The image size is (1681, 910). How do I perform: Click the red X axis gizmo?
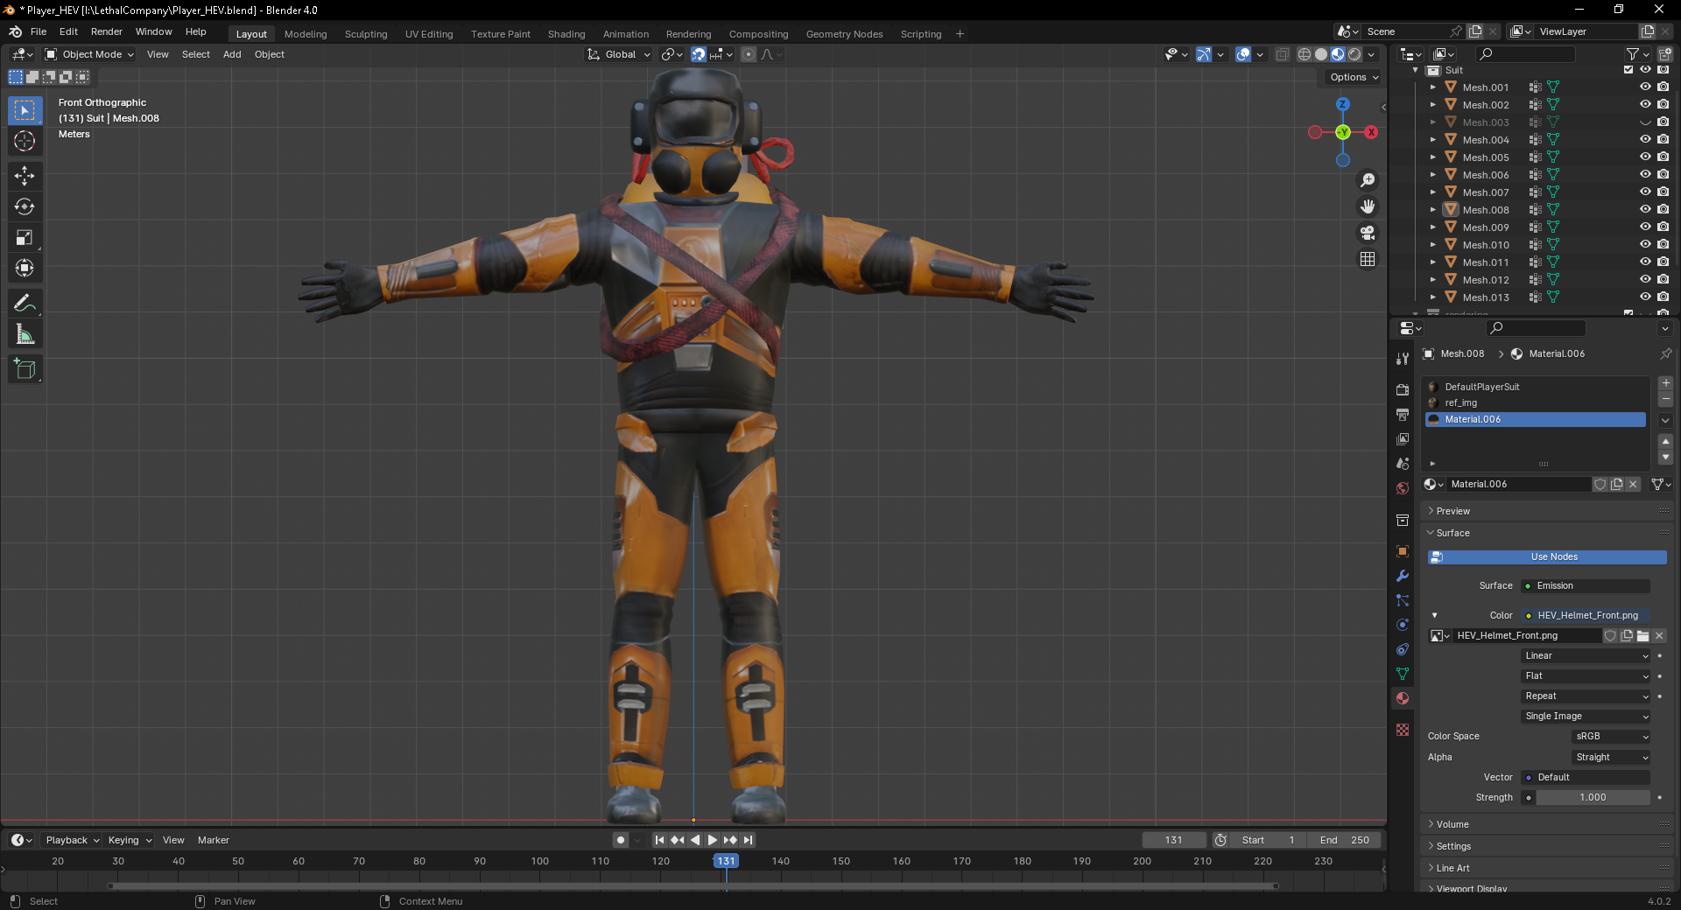(1371, 132)
